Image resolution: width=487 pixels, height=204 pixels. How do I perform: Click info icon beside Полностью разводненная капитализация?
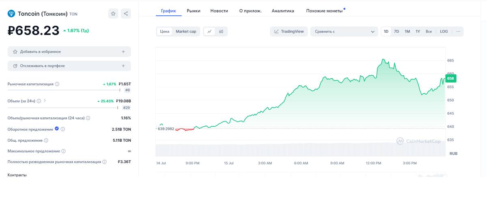click(x=104, y=162)
